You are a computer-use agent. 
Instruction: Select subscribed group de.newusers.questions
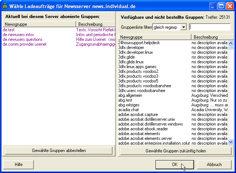22,39
